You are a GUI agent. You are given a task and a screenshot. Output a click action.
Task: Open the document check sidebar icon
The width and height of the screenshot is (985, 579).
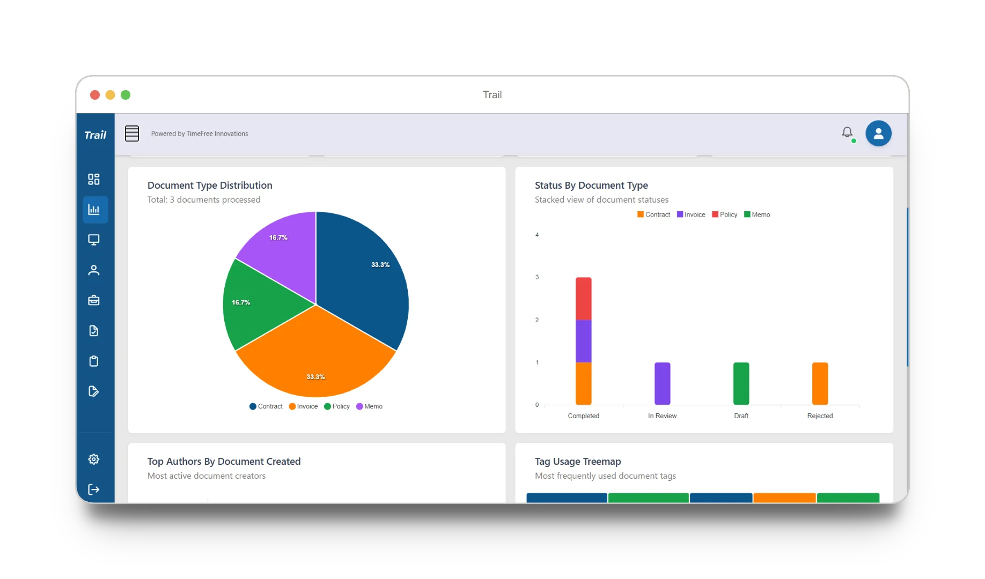[x=94, y=331]
